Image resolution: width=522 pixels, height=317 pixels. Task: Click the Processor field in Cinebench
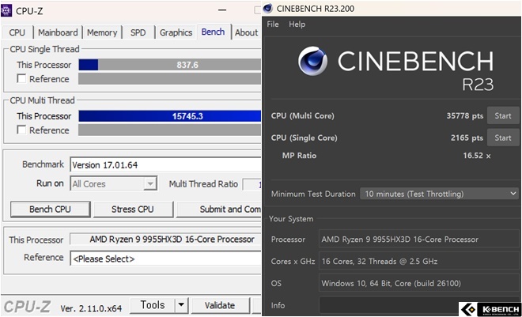pos(419,240)
